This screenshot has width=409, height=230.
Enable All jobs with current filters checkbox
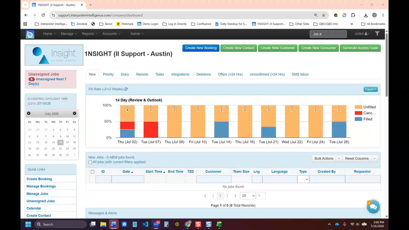(x=90, y=162)
